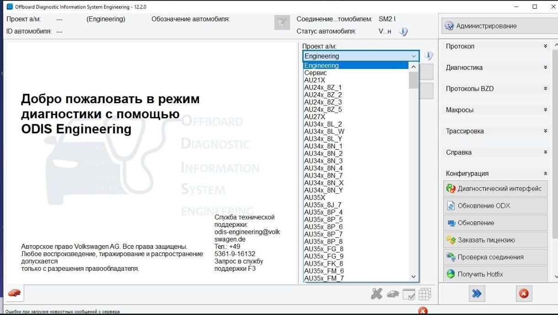
Task: Click the project list scrollbar down arrow
Action: point(413,277)
